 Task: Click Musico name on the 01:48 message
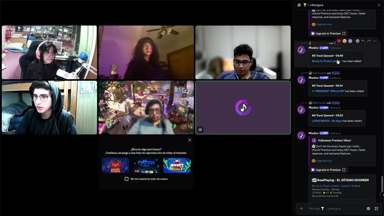pos(313,78)
